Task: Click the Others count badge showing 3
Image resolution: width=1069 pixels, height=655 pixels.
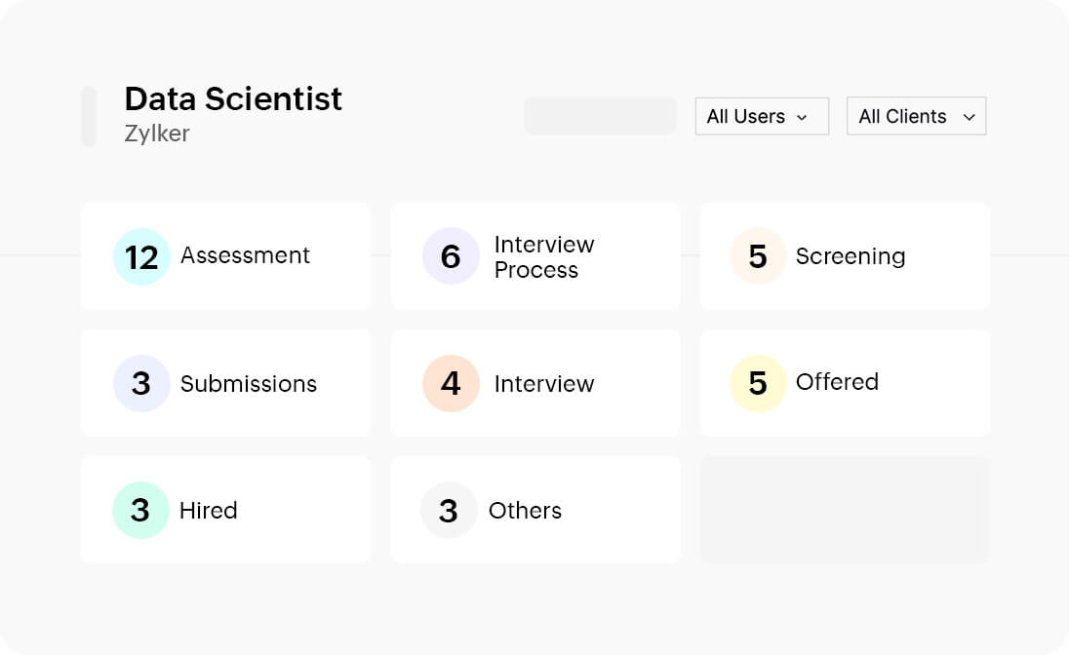Action: click(449, 510)
